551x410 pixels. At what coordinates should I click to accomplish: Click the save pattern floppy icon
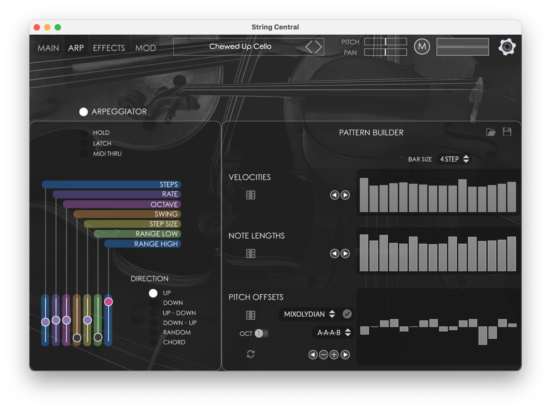tap(507, 132)
